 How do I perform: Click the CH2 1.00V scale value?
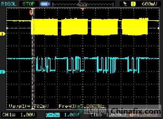click(71, 115)
